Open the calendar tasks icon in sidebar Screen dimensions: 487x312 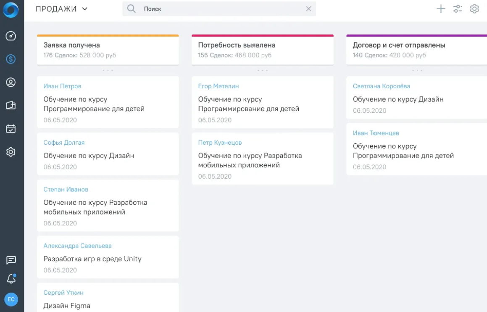[x=11, y=129]
